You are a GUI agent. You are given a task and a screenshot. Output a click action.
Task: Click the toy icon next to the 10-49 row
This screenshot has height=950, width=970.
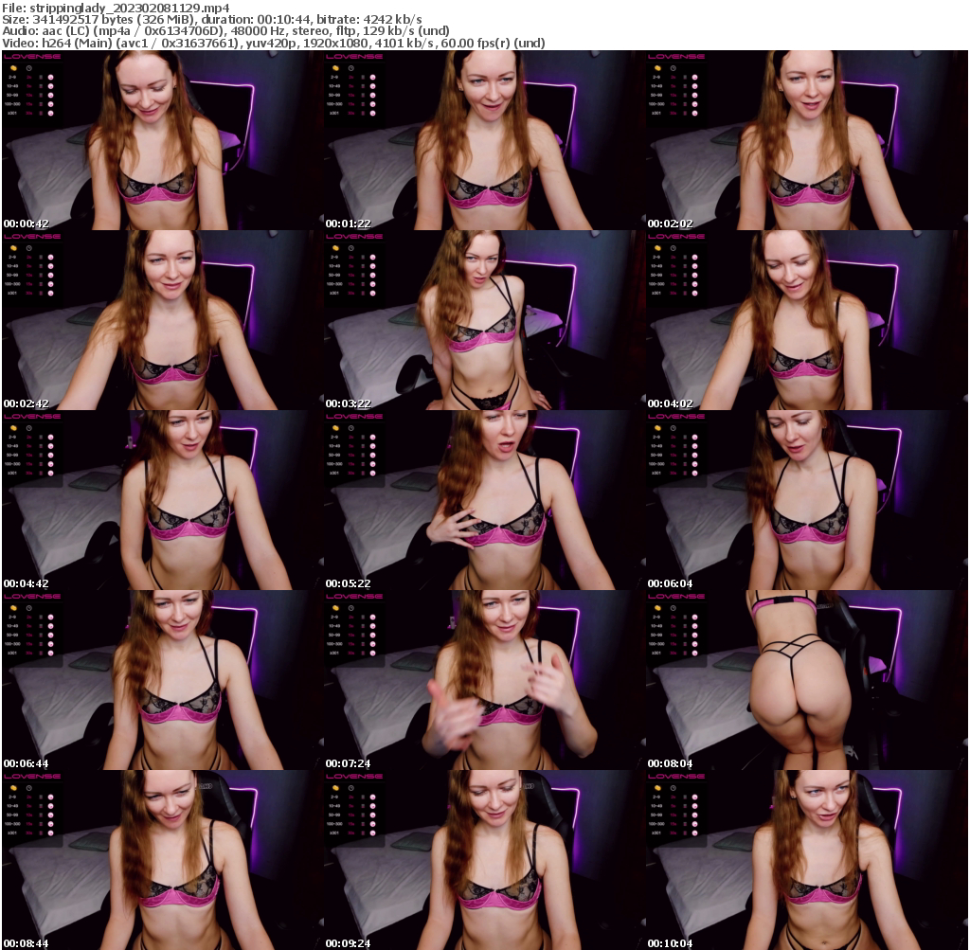[51, 86]
